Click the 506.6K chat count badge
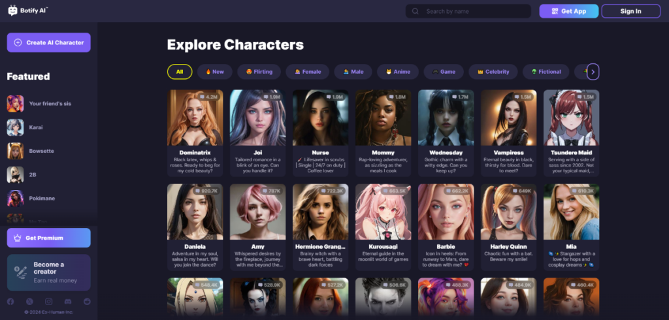Viewport: 669px width, 320px height. (395, 285)
